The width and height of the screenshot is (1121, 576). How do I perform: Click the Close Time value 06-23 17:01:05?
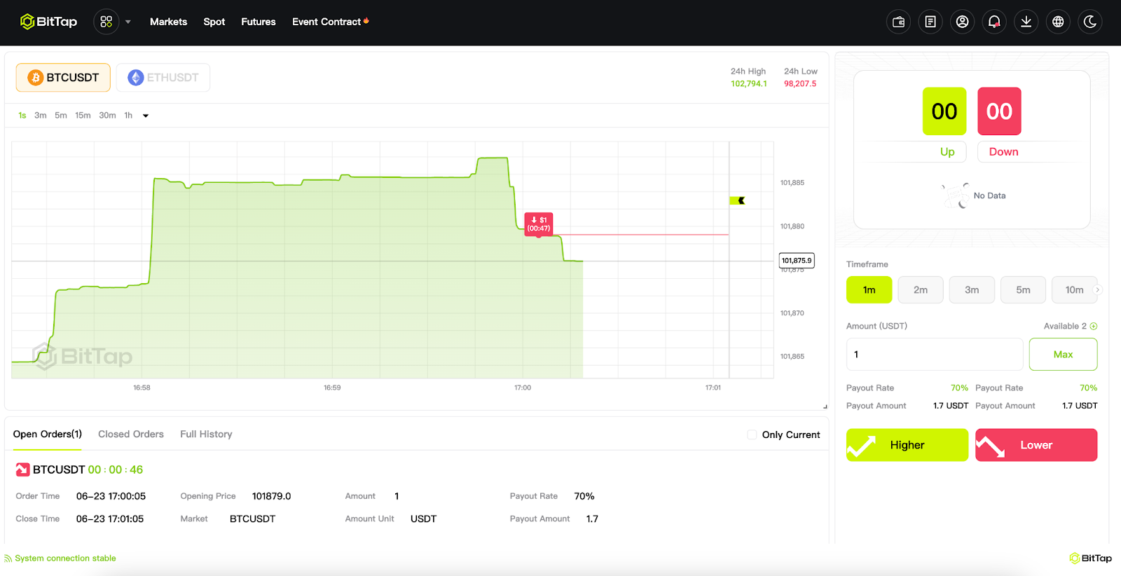110,519
